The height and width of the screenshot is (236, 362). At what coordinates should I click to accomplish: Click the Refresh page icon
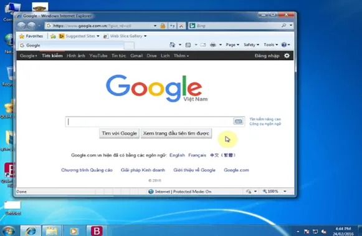pos(172,26)
